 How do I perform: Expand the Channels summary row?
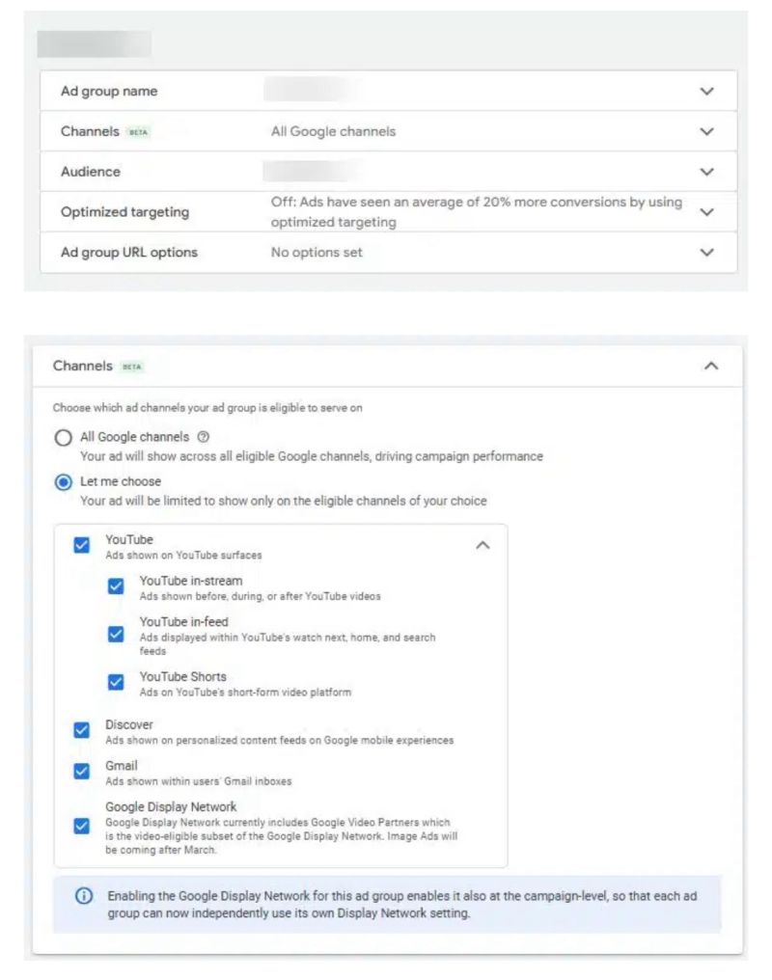point(706,131)
